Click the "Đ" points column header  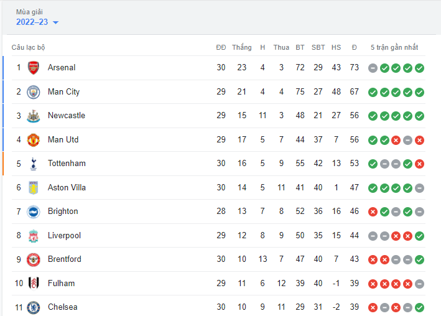(x=354, y=48)
